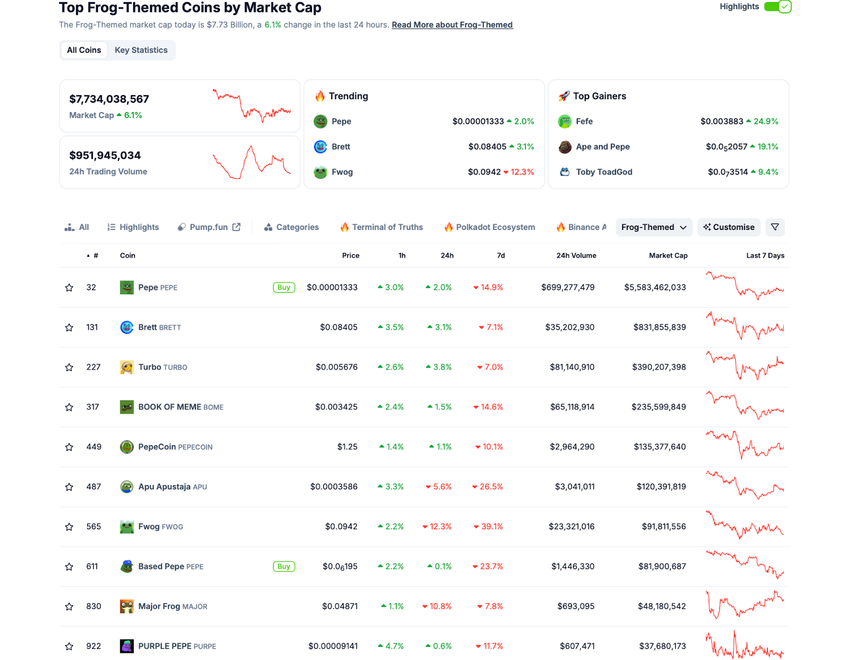Switch to the Key Statistics tab
852x660 pixels.
coord(141,50)
